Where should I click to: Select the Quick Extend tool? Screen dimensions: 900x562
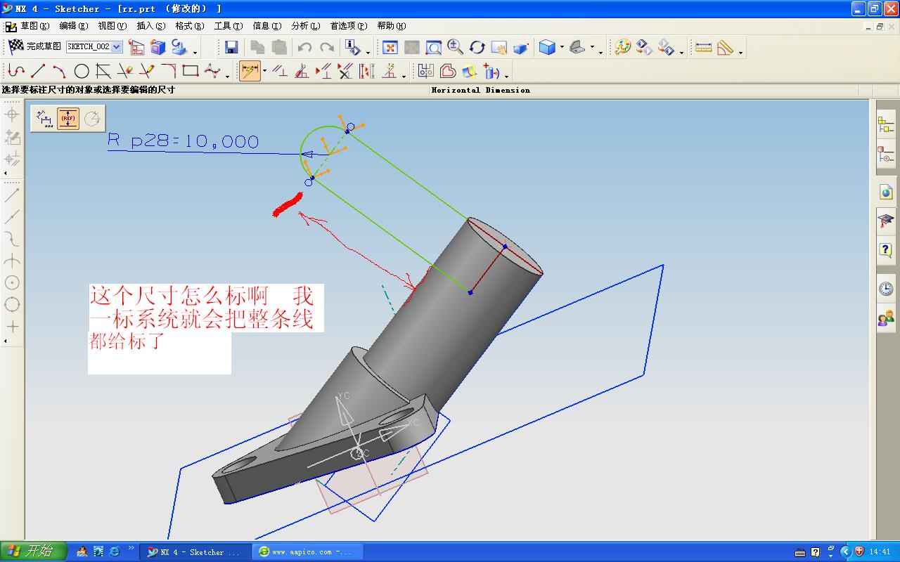(x=147, y=71)
